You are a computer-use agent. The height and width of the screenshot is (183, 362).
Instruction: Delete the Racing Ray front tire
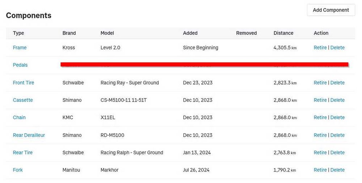point(337,83)
